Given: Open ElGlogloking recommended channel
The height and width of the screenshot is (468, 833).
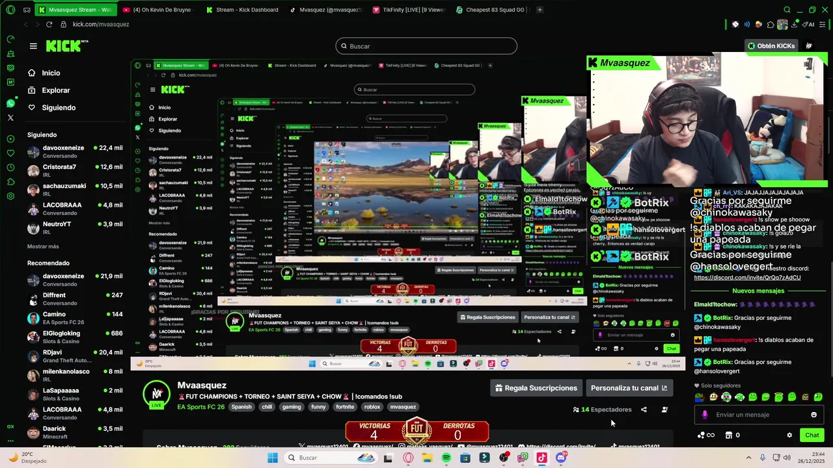Looking at the screenshot, I should pyautogui.click(x=75, y=337).
